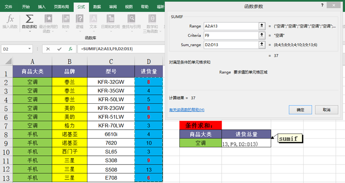
Task: Open Lookup & Reference (查找与引用) functions
Action: (132, 19)
